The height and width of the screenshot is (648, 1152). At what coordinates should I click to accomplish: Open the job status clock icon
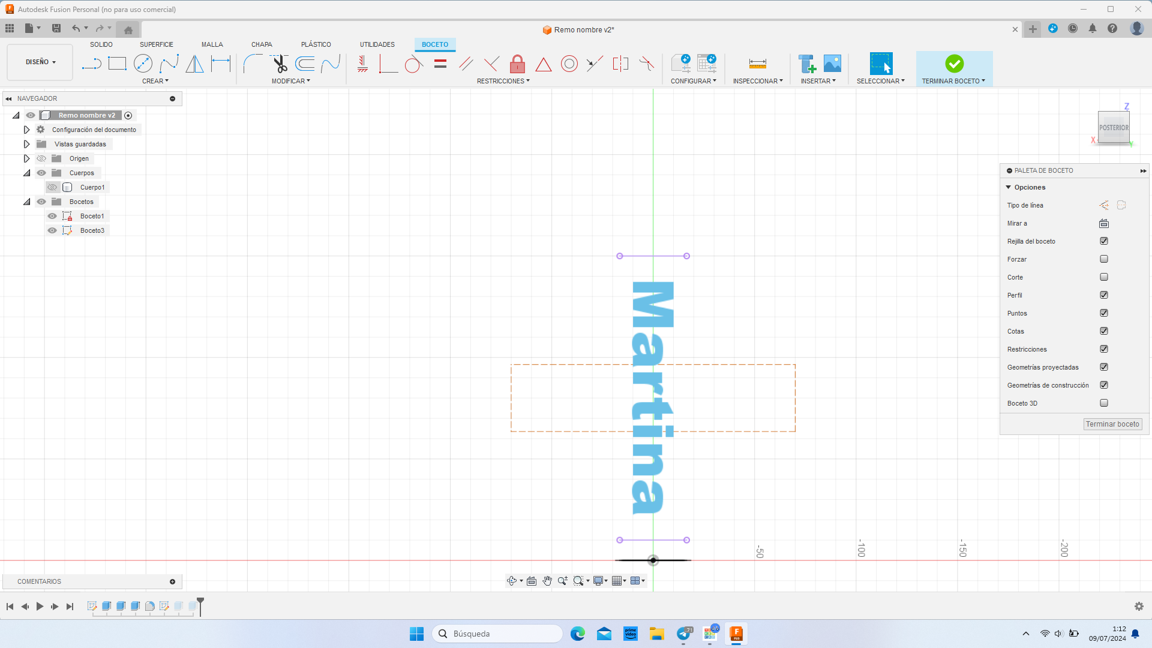[x=1073, y=28]
